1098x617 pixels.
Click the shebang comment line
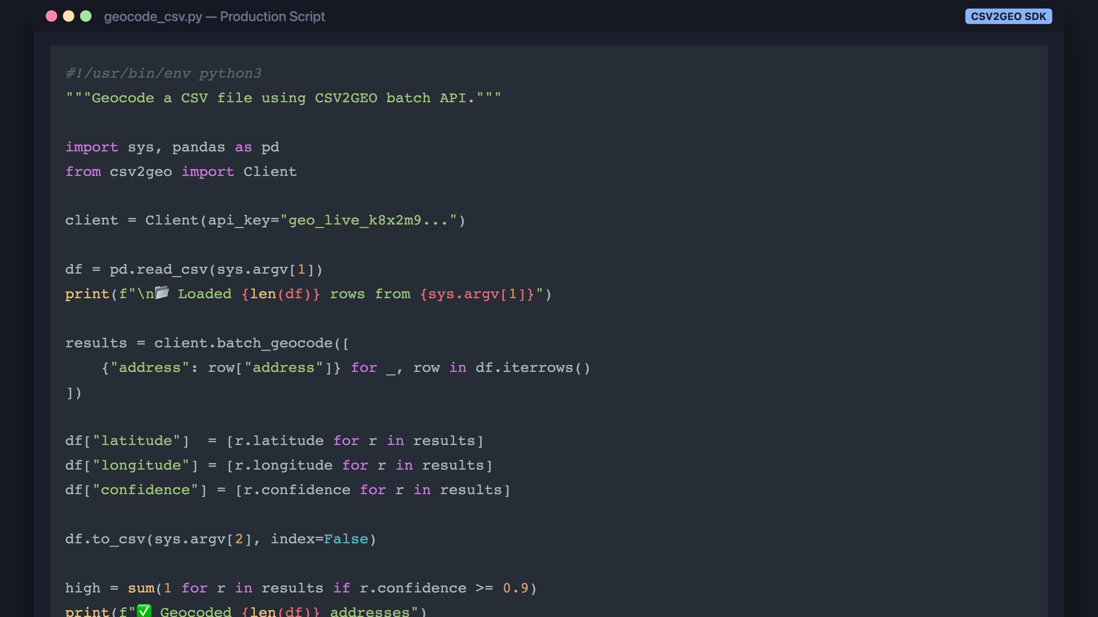click(x=163, y=73)
